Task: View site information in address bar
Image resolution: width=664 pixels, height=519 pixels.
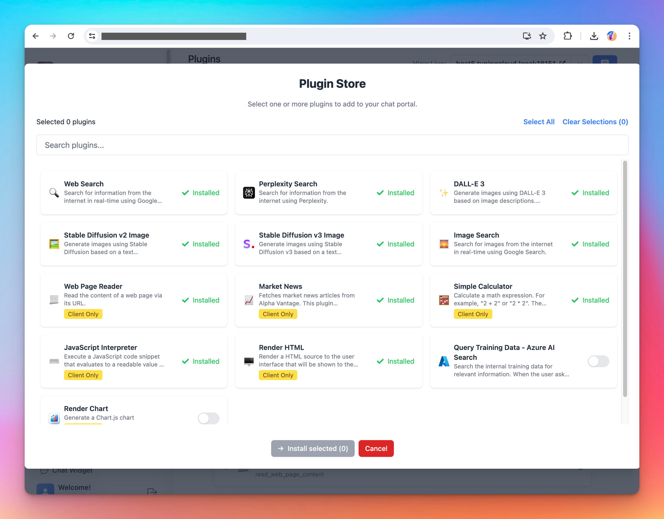Action: click(92, 36)
